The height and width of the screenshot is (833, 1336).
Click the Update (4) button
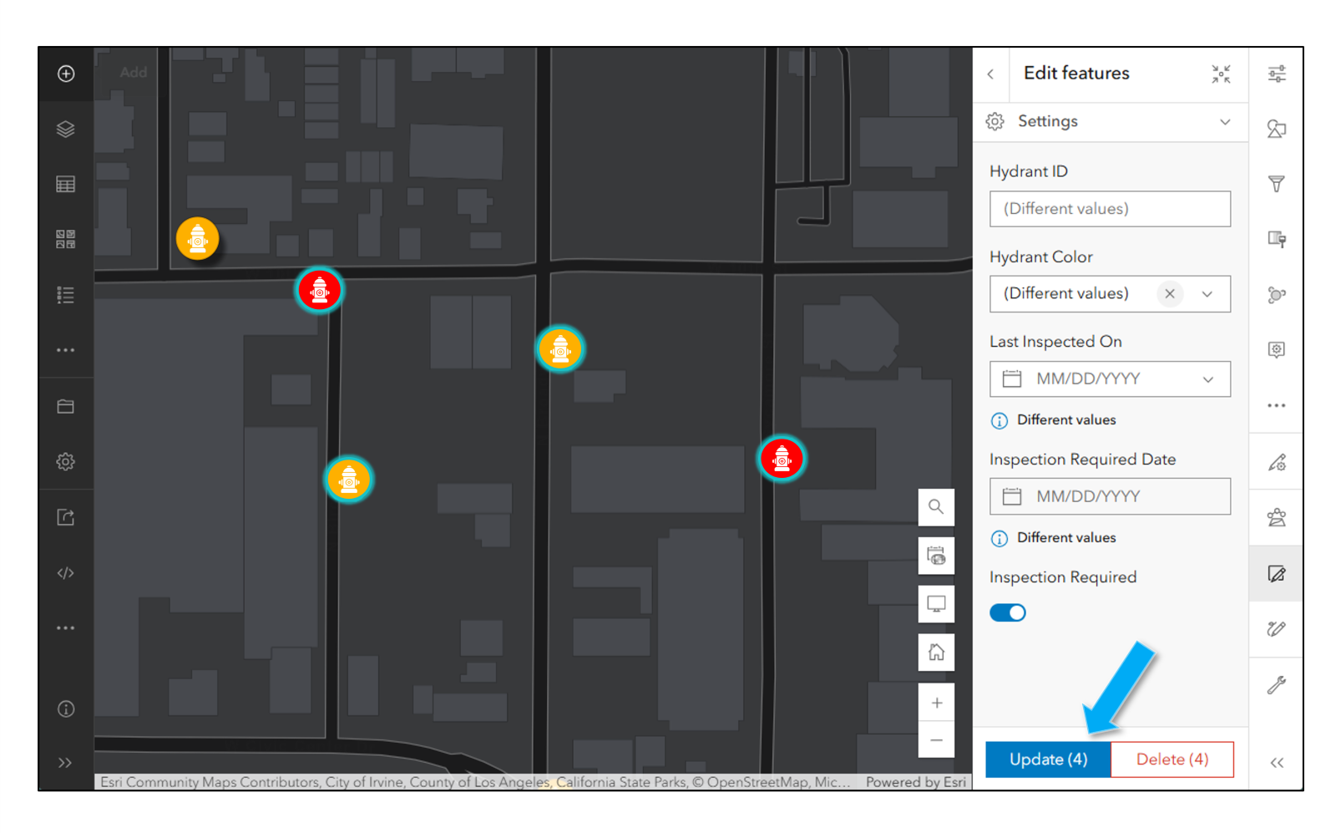pyautogui.click(x=1048, y=759)
